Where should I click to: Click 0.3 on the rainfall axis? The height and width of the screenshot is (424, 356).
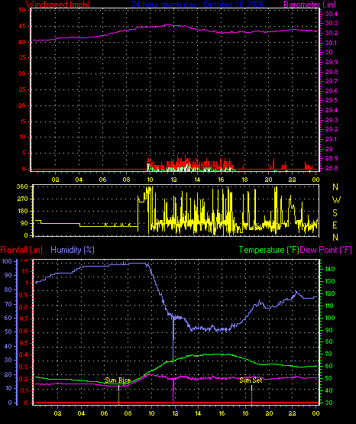[24, 367]
